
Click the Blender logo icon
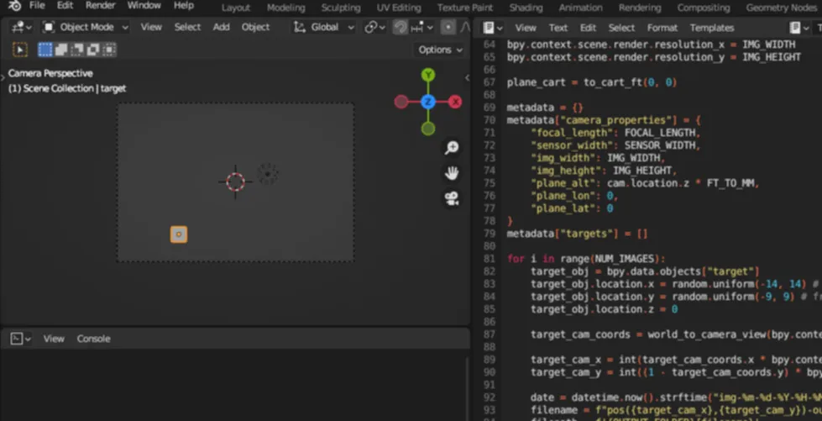click(x=14, y=6)
